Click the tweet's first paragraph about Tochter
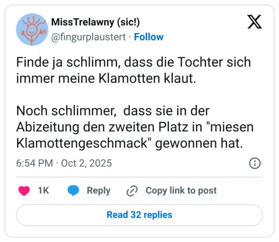Image resolution: width=279 pixels, height=242 pixels. 133,71
